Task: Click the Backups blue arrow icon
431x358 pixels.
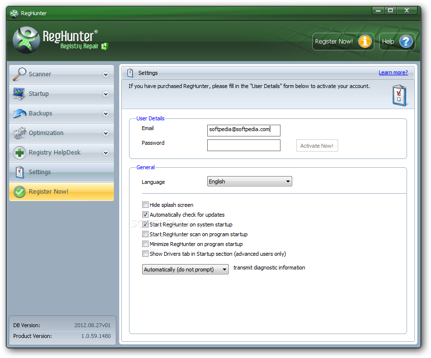Action: pos(20,113)
